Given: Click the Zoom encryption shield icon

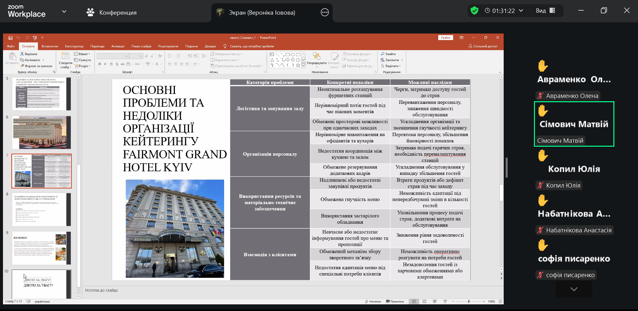Looking at the screenshot, I should coord(474,11).
